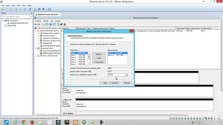223x125 pixels.
Task: Expand Visor de eventos node
Action: (x=38, y=36)
